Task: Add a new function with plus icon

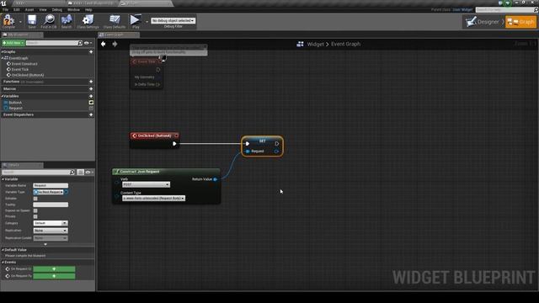Action: tap(91, 82)
